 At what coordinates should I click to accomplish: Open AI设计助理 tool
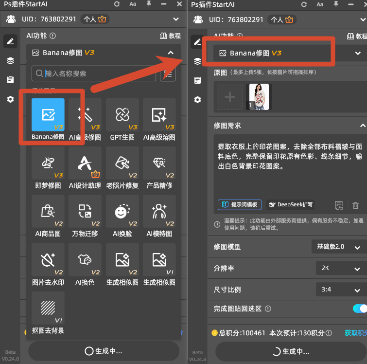(85, 163)
